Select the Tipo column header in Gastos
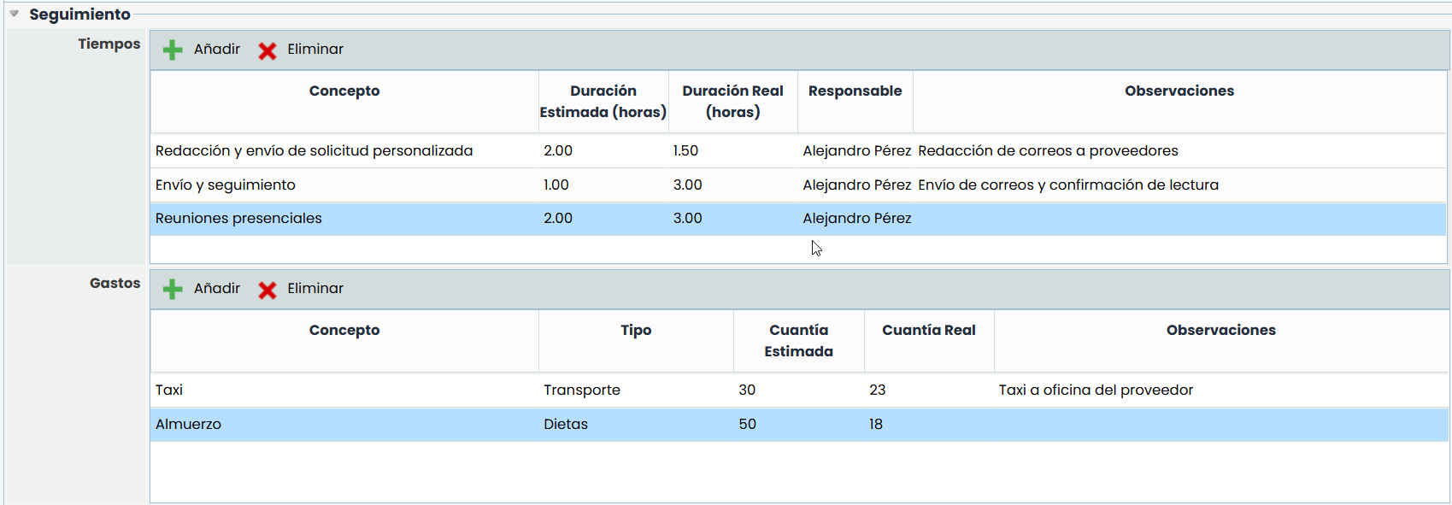The height and width of the screenshot is (505, 1452). point(636,331)
